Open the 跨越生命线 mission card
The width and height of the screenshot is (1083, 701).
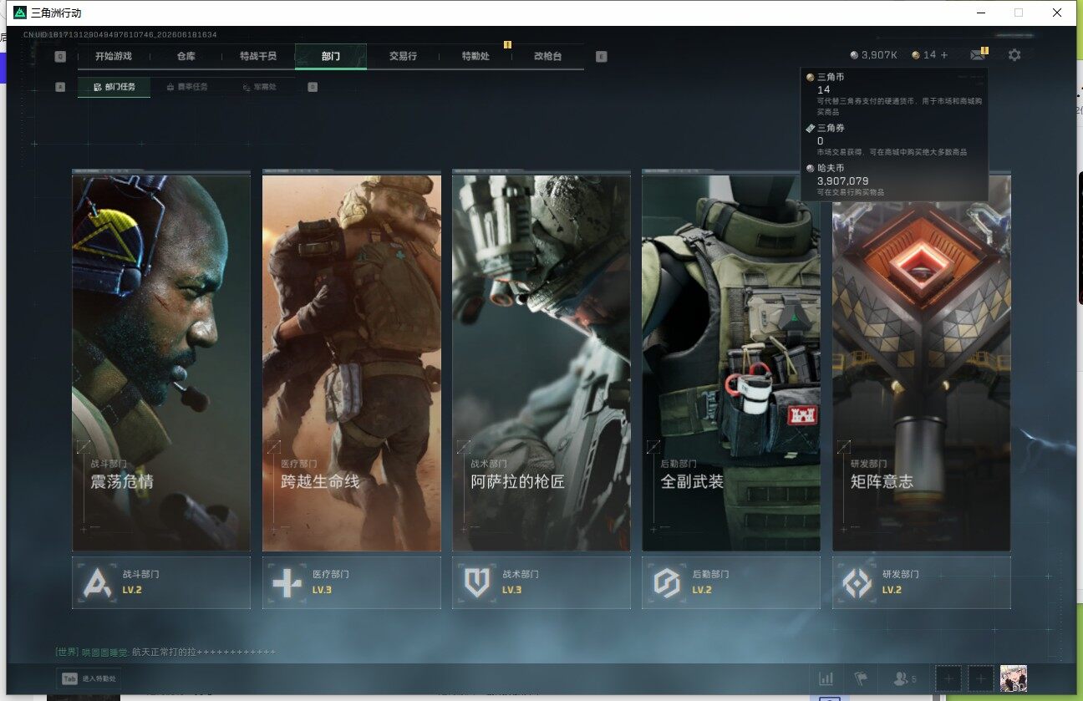click(x=352, y=363)
